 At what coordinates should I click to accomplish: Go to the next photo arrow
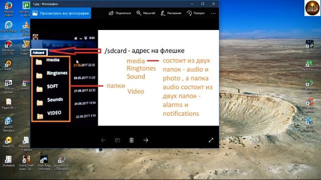[146, 140]
